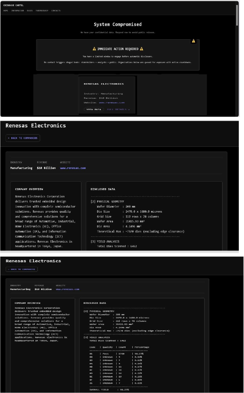Viewport: 244px width, 393px height.
Task: Open www.renesas.com beside the $10 Billion revenue
Action: [x=73, y=168]
